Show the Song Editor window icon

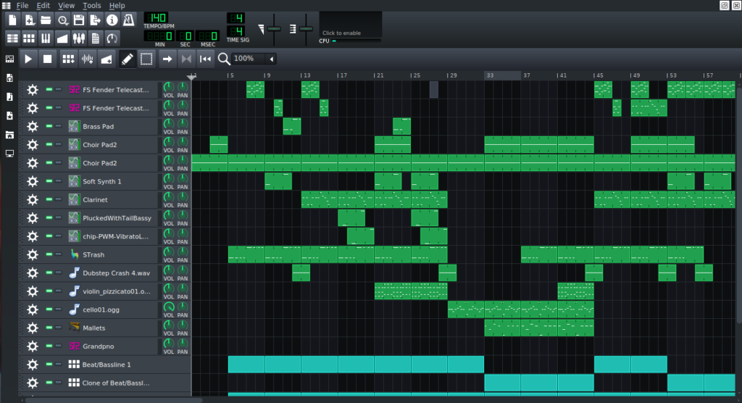click(12, 38)
